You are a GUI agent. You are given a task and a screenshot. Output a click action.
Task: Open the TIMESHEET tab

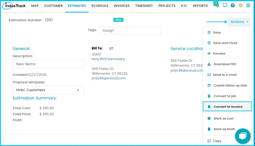[144, 6]
